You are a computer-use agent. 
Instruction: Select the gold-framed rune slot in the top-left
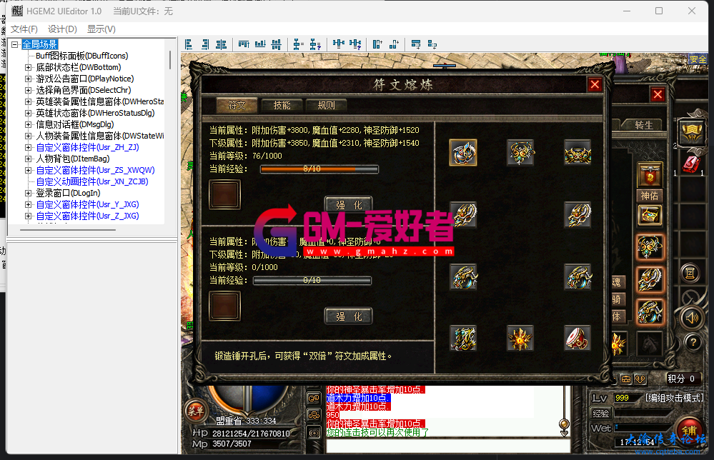(x=463, y=152)
